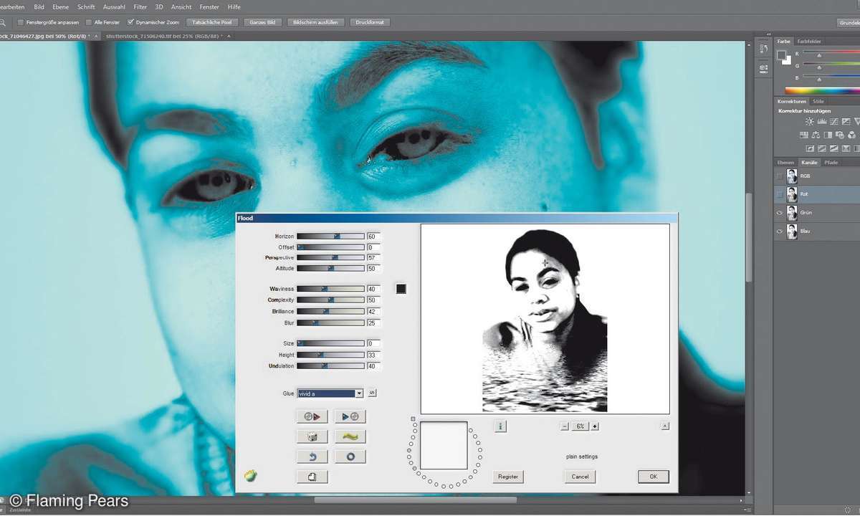Click the save preset button with left disk-arrow icon
This screenshot has height=516, width=860.
[312, 416]
